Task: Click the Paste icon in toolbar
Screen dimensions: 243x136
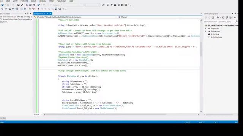Action: coord(34,5)
